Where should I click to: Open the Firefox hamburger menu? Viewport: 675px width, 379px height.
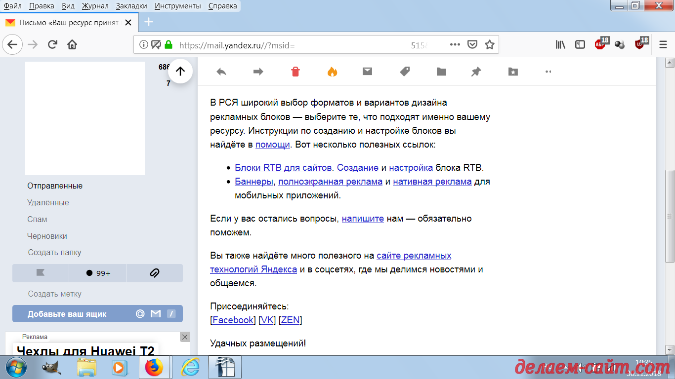[x=663, y=44]
